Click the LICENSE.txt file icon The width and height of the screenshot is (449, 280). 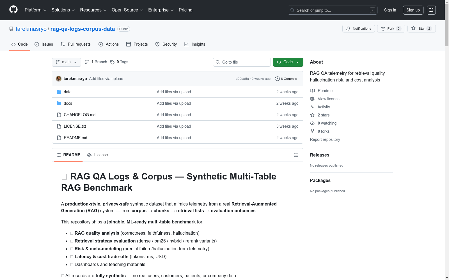(59, 126)
